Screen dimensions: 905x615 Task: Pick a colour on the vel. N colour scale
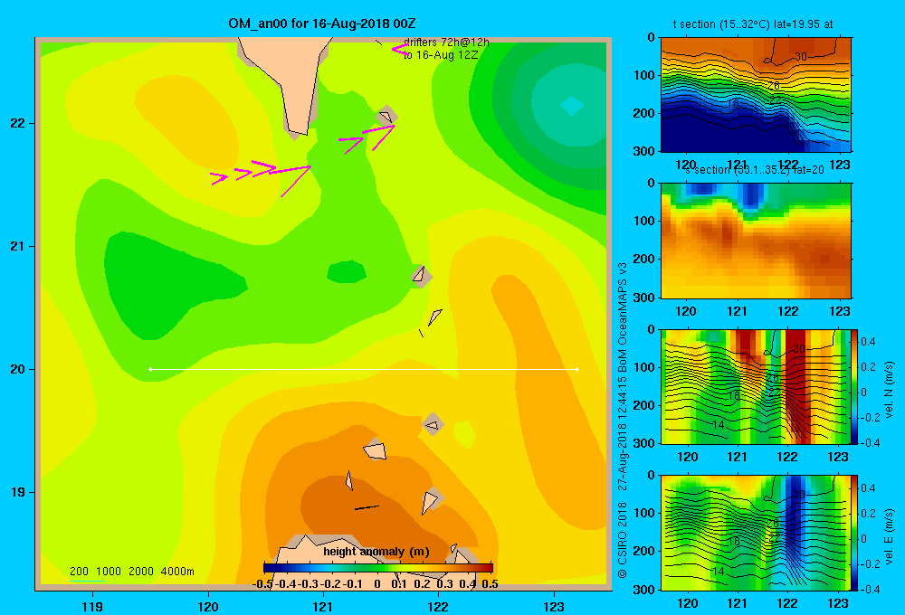(854, 386)
